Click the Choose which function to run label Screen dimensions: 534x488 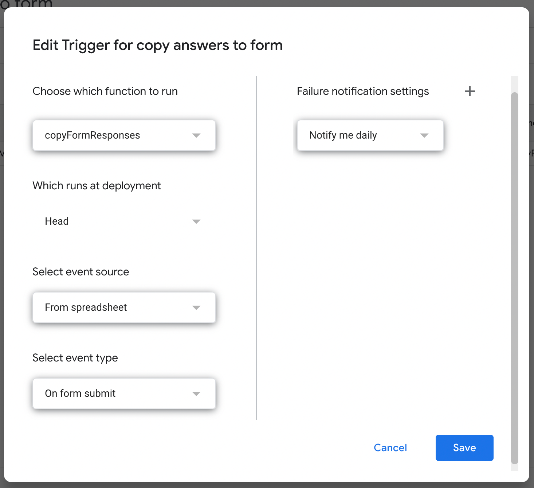click(x=105, y=91)
